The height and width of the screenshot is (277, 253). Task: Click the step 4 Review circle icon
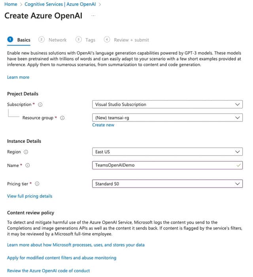[x=107, y=40]
